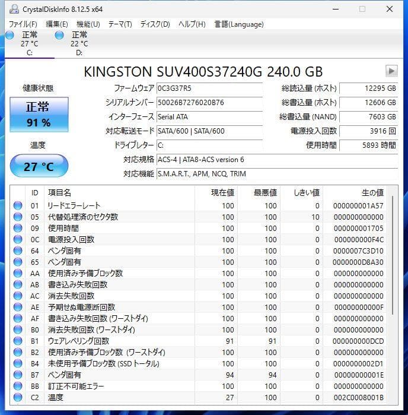408x415 pixels.
Task: Click the status orb for ID B4 row
Action: tap(18, 364)
